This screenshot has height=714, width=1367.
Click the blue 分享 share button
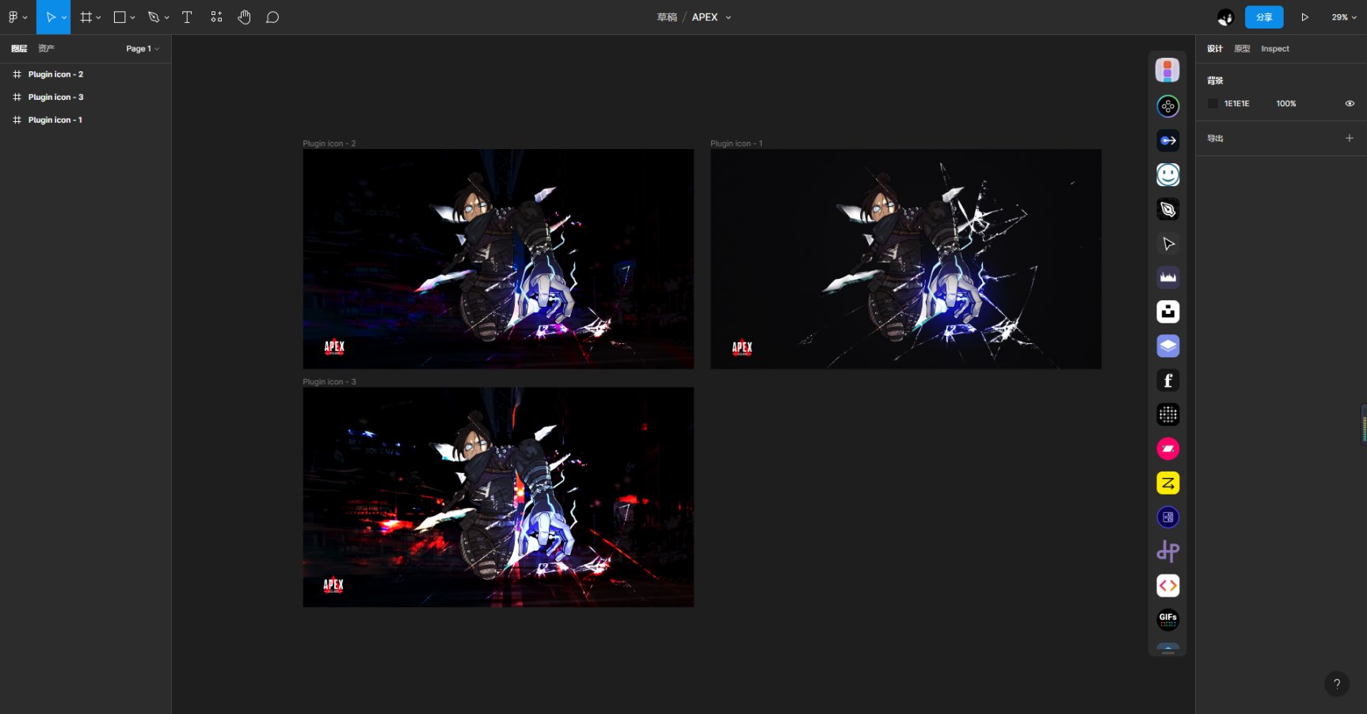(x=1264, y=17)
